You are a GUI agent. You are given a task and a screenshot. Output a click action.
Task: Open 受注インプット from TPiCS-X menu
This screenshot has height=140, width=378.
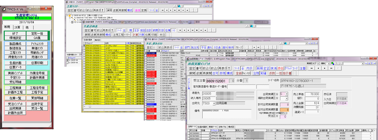[x=15, y=104]
